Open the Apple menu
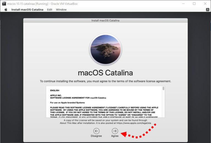211x143 pixels. (6, 10)
